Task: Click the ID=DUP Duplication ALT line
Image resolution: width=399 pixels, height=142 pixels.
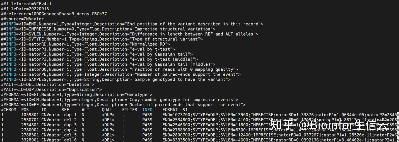Action: tap(51, 90)
